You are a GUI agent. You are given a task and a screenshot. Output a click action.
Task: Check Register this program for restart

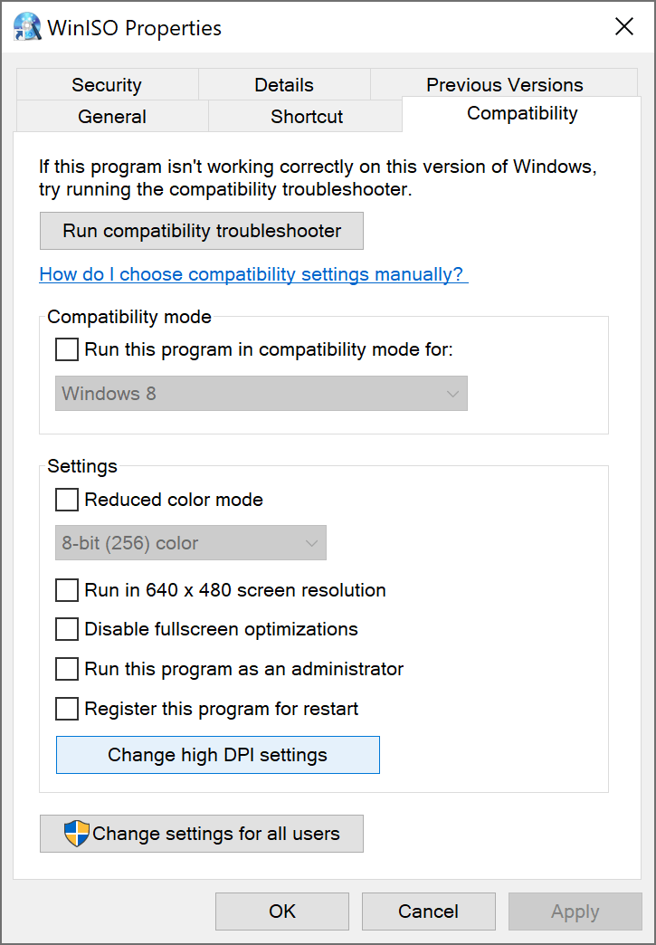[x=66, y=709]
